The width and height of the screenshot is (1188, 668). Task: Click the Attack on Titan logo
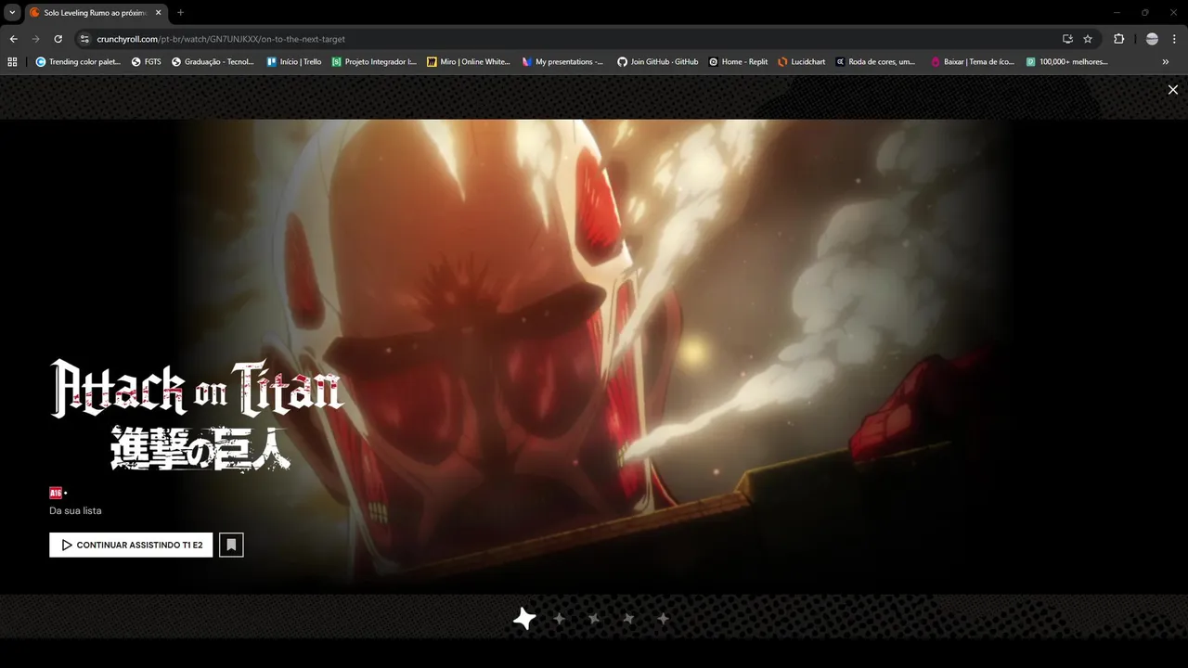pyautogui.click(x=197, y=416)
